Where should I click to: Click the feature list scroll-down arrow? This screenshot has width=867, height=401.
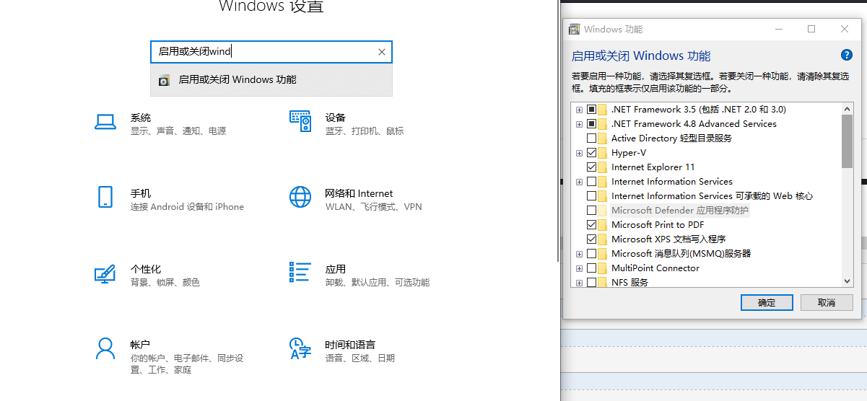(848, 281)
